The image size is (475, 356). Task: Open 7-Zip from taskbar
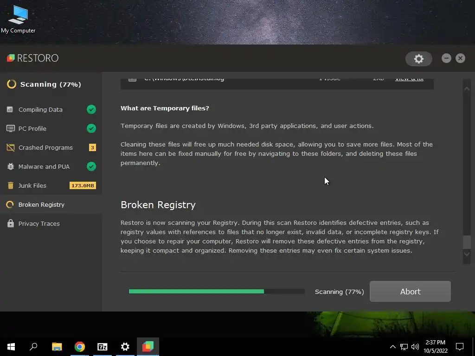point(103,347)
